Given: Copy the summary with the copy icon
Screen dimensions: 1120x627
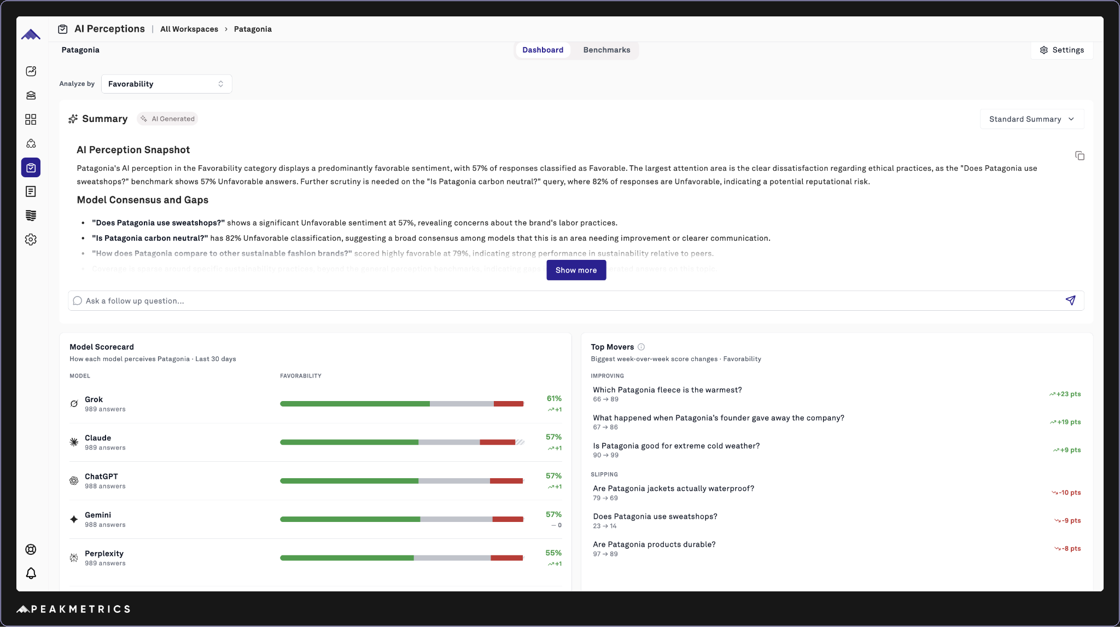Looking at the screenshot, I should (1080, 156).
